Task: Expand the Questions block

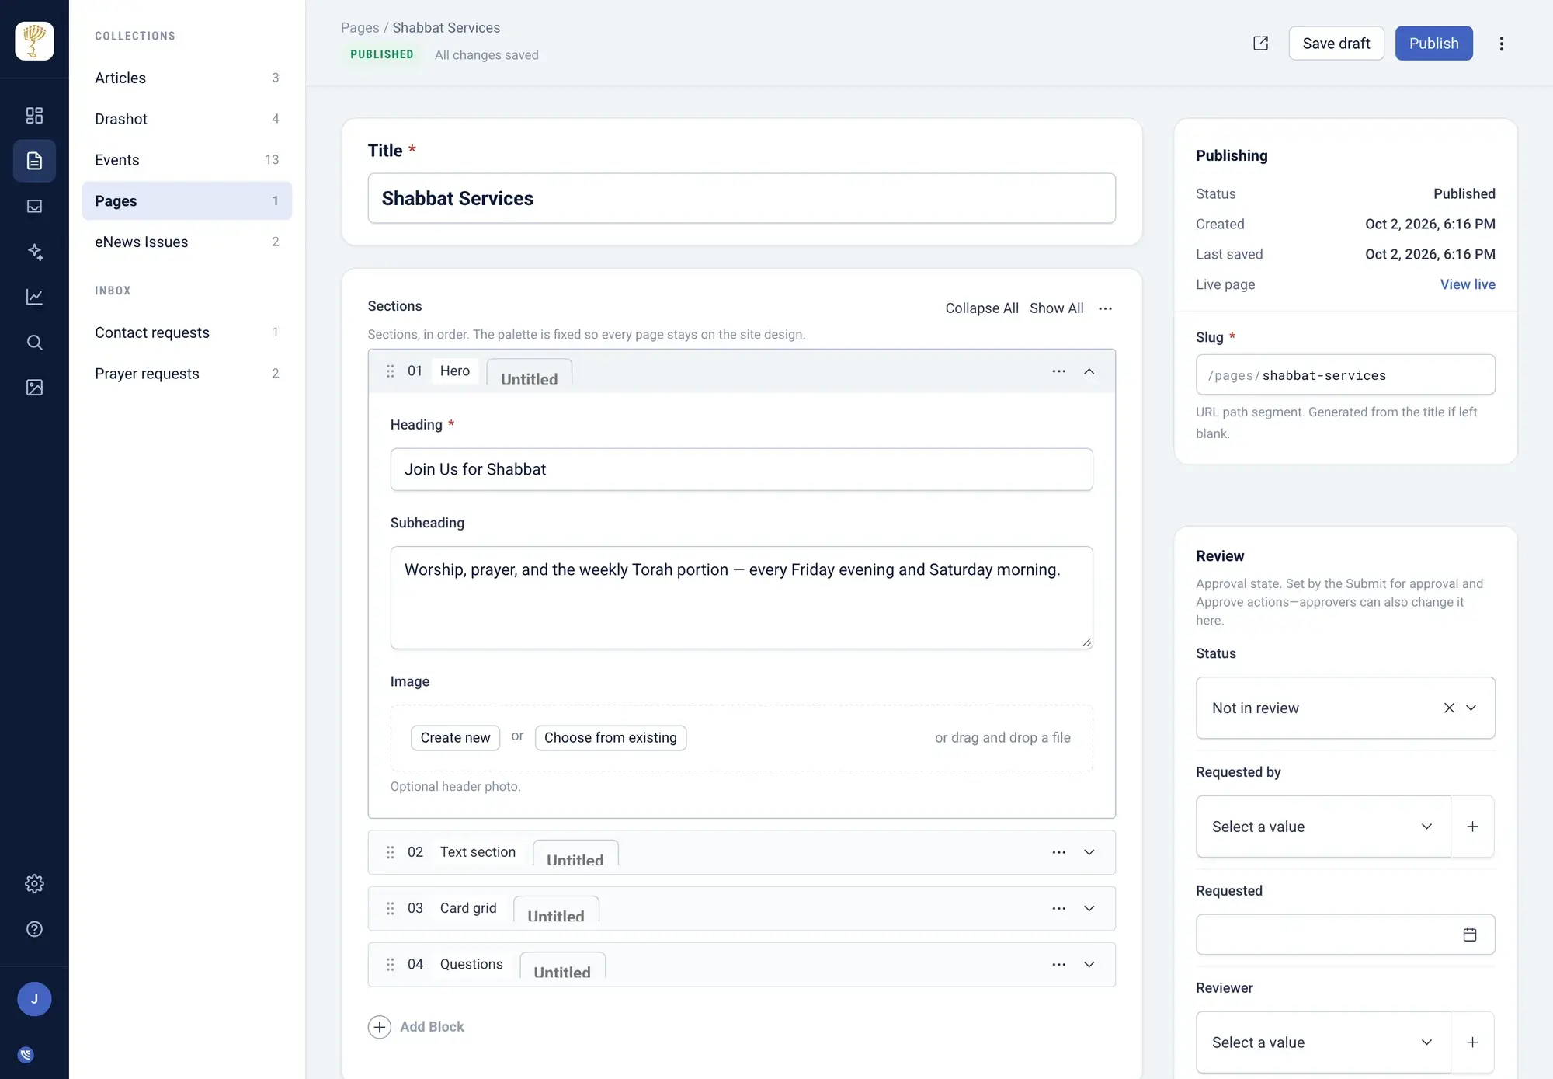Action: 1089,964
